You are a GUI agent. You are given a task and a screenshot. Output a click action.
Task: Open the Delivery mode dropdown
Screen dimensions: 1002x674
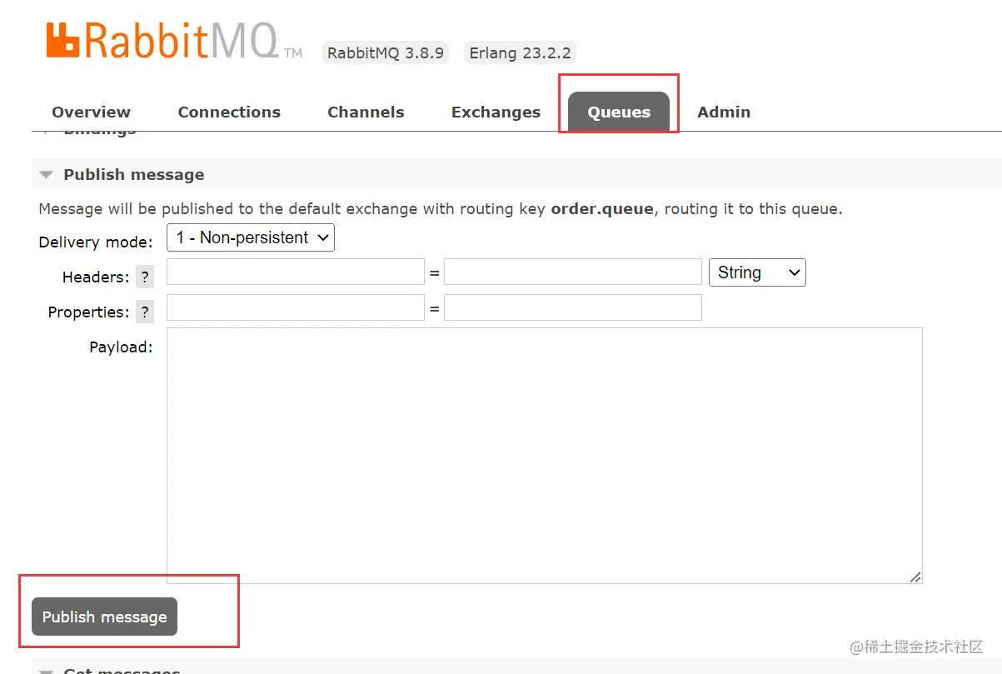tap(251, 237)
